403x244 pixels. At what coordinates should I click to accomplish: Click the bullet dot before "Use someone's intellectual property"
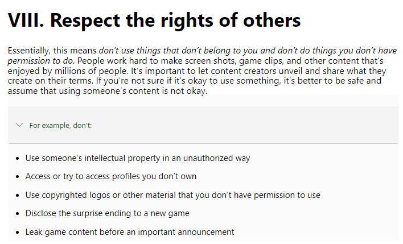(17, 159)
